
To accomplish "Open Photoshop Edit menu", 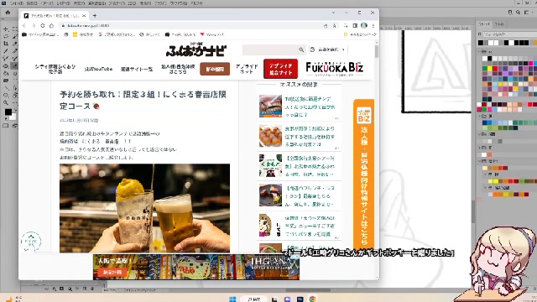I will [32, 3].
